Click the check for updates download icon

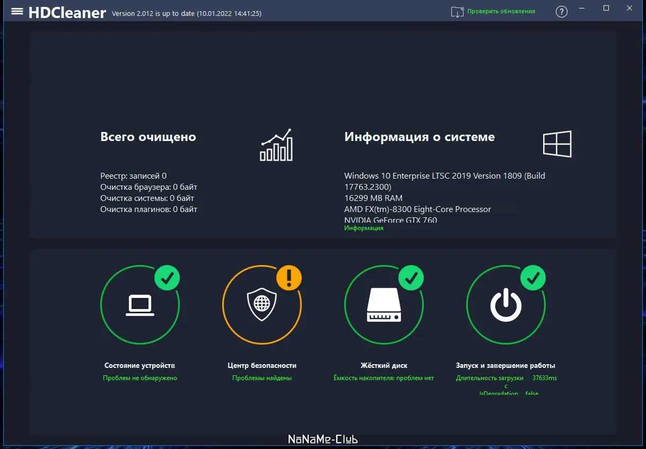click(x=457, y=11)
